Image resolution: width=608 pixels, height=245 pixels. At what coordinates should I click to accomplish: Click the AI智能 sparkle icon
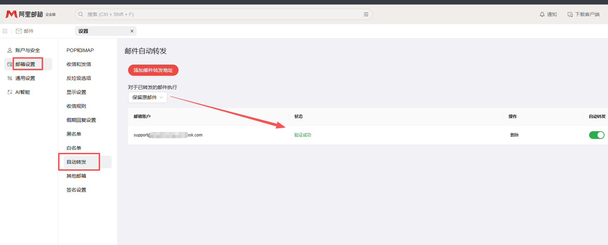(x=10, y=92)
